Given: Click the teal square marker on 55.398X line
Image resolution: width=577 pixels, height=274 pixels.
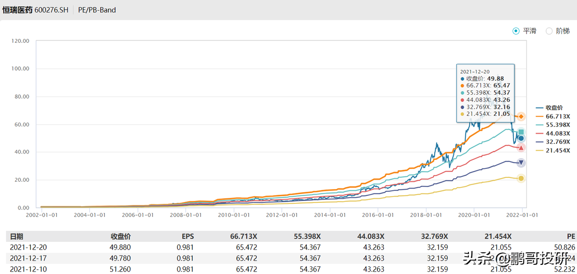Looking at the screenshot, I should (x=521, y=132).
